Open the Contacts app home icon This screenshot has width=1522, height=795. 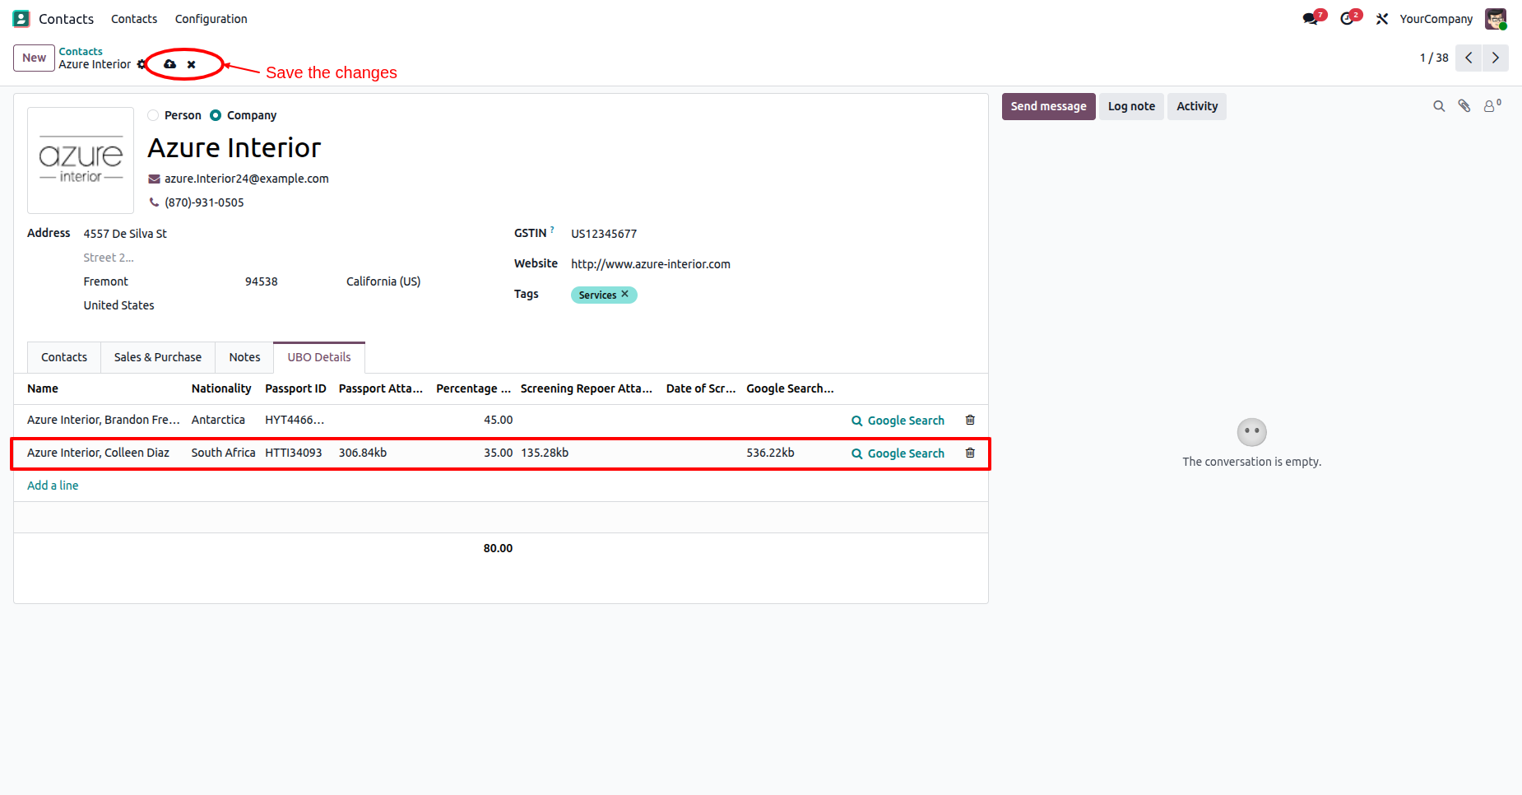[x=21, y=18]
